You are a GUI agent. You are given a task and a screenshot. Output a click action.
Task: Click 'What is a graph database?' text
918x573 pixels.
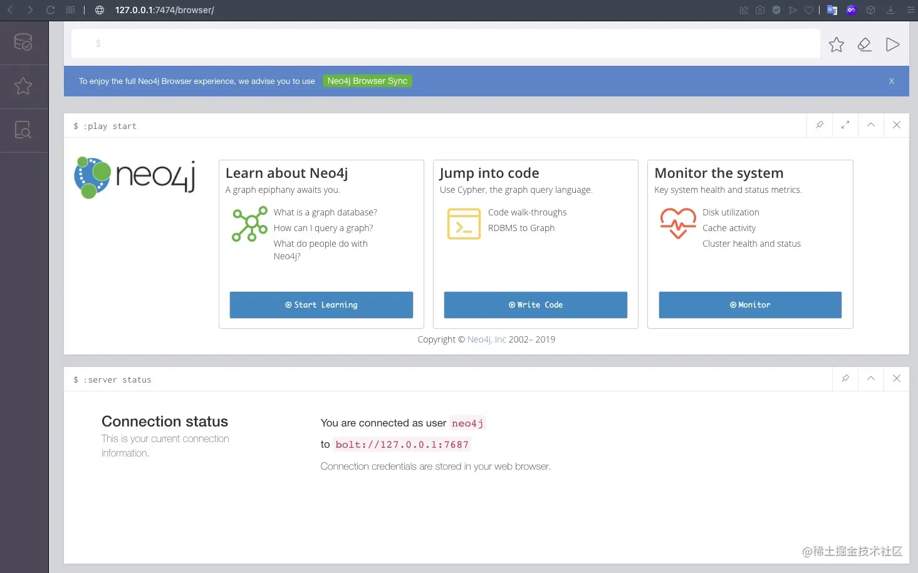325,212
